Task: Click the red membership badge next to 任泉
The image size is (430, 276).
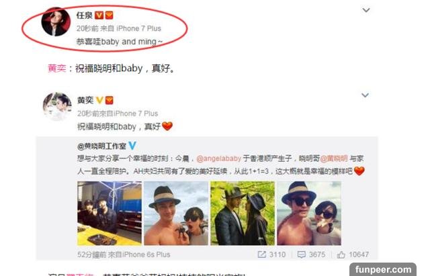Action: 109,15
